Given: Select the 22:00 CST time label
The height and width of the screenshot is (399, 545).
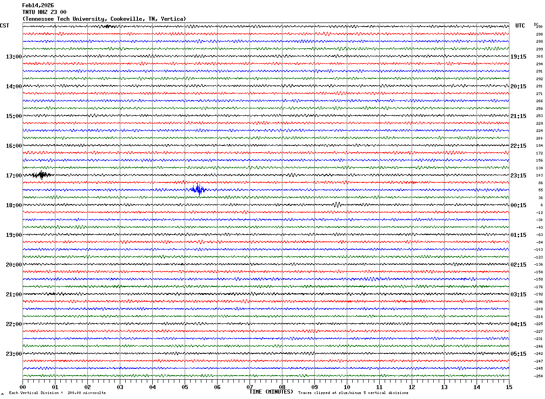Looking at the screenshot, I should [x=14, y=324].
